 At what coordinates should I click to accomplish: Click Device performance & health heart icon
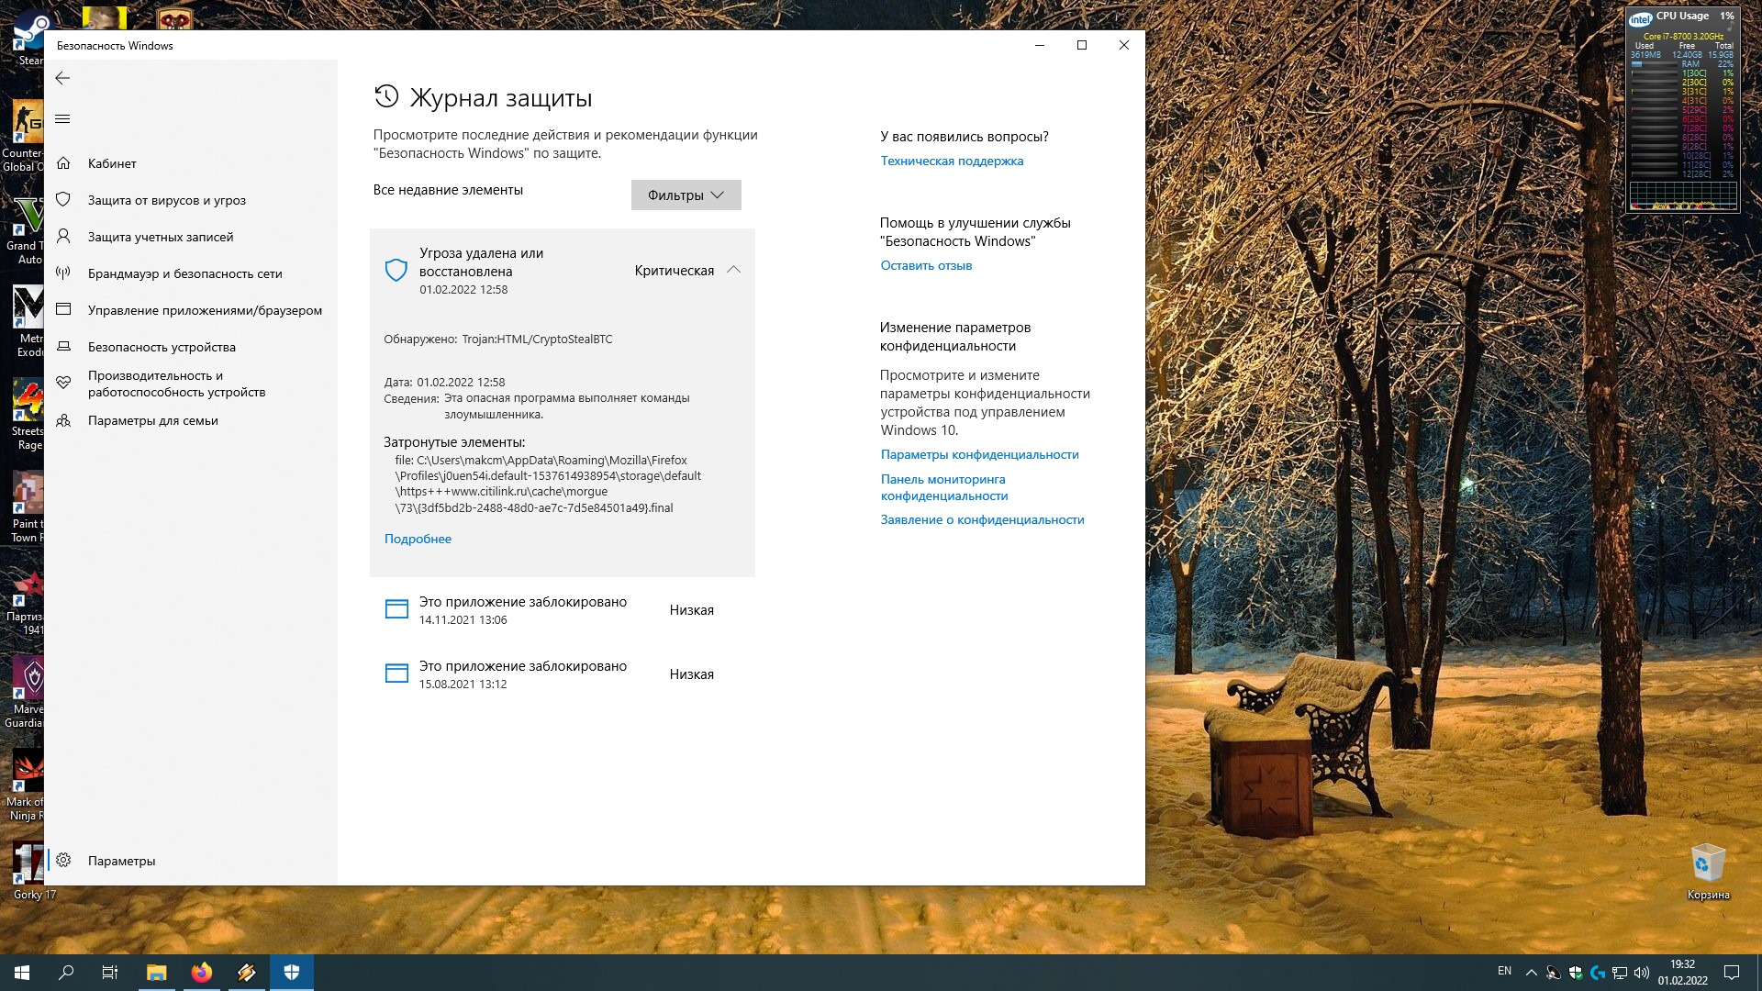tap(63, 383)
